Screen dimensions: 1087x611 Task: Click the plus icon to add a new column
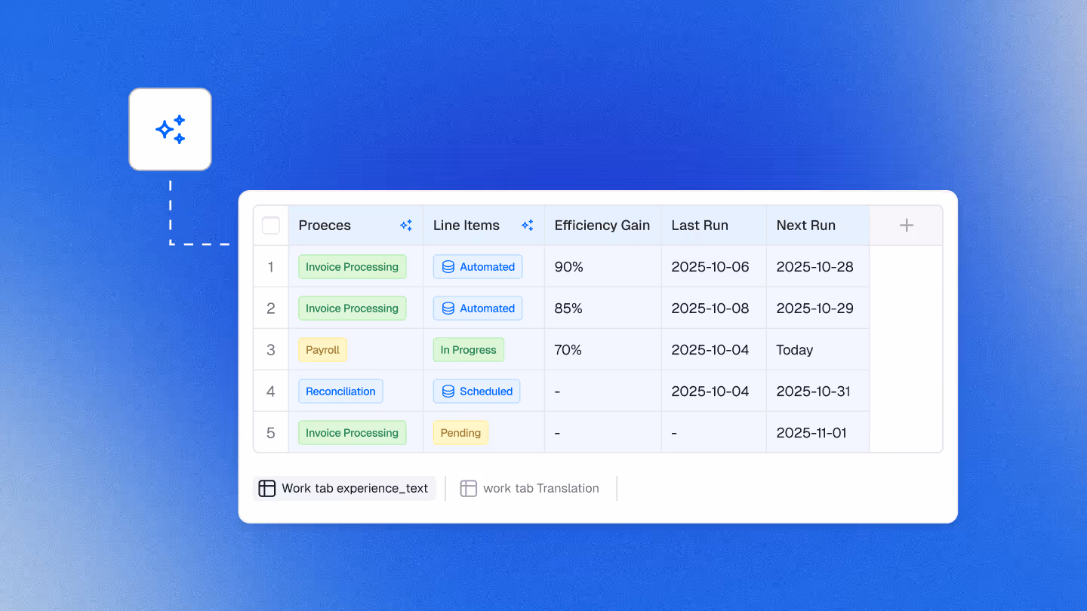905,225
